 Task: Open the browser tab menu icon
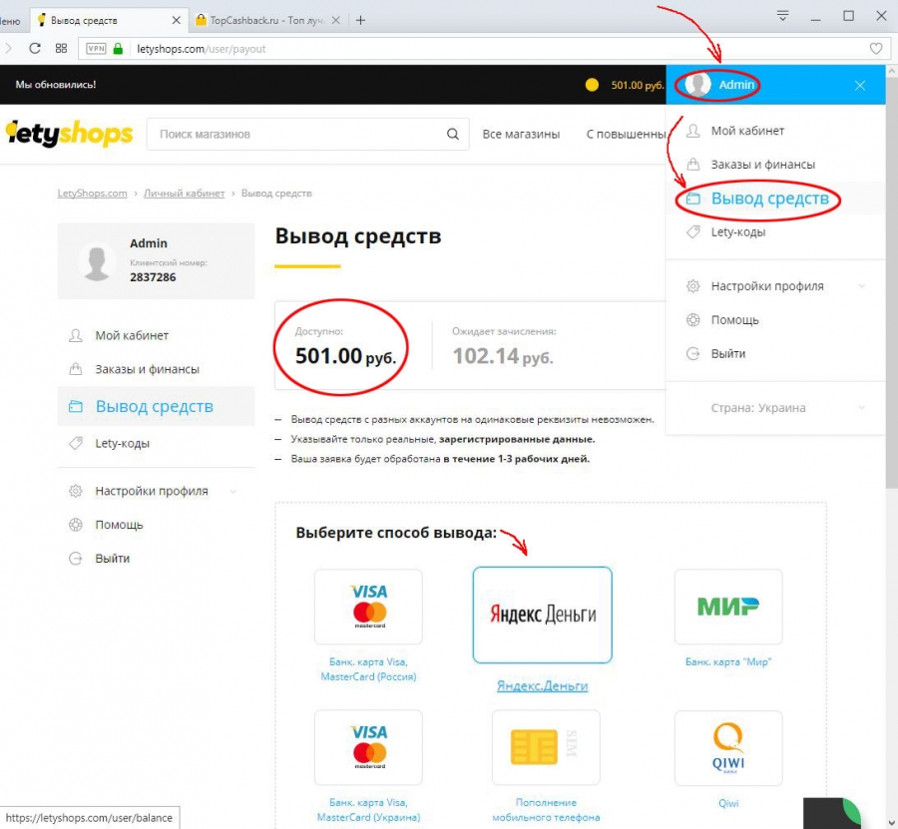(782, 16)
